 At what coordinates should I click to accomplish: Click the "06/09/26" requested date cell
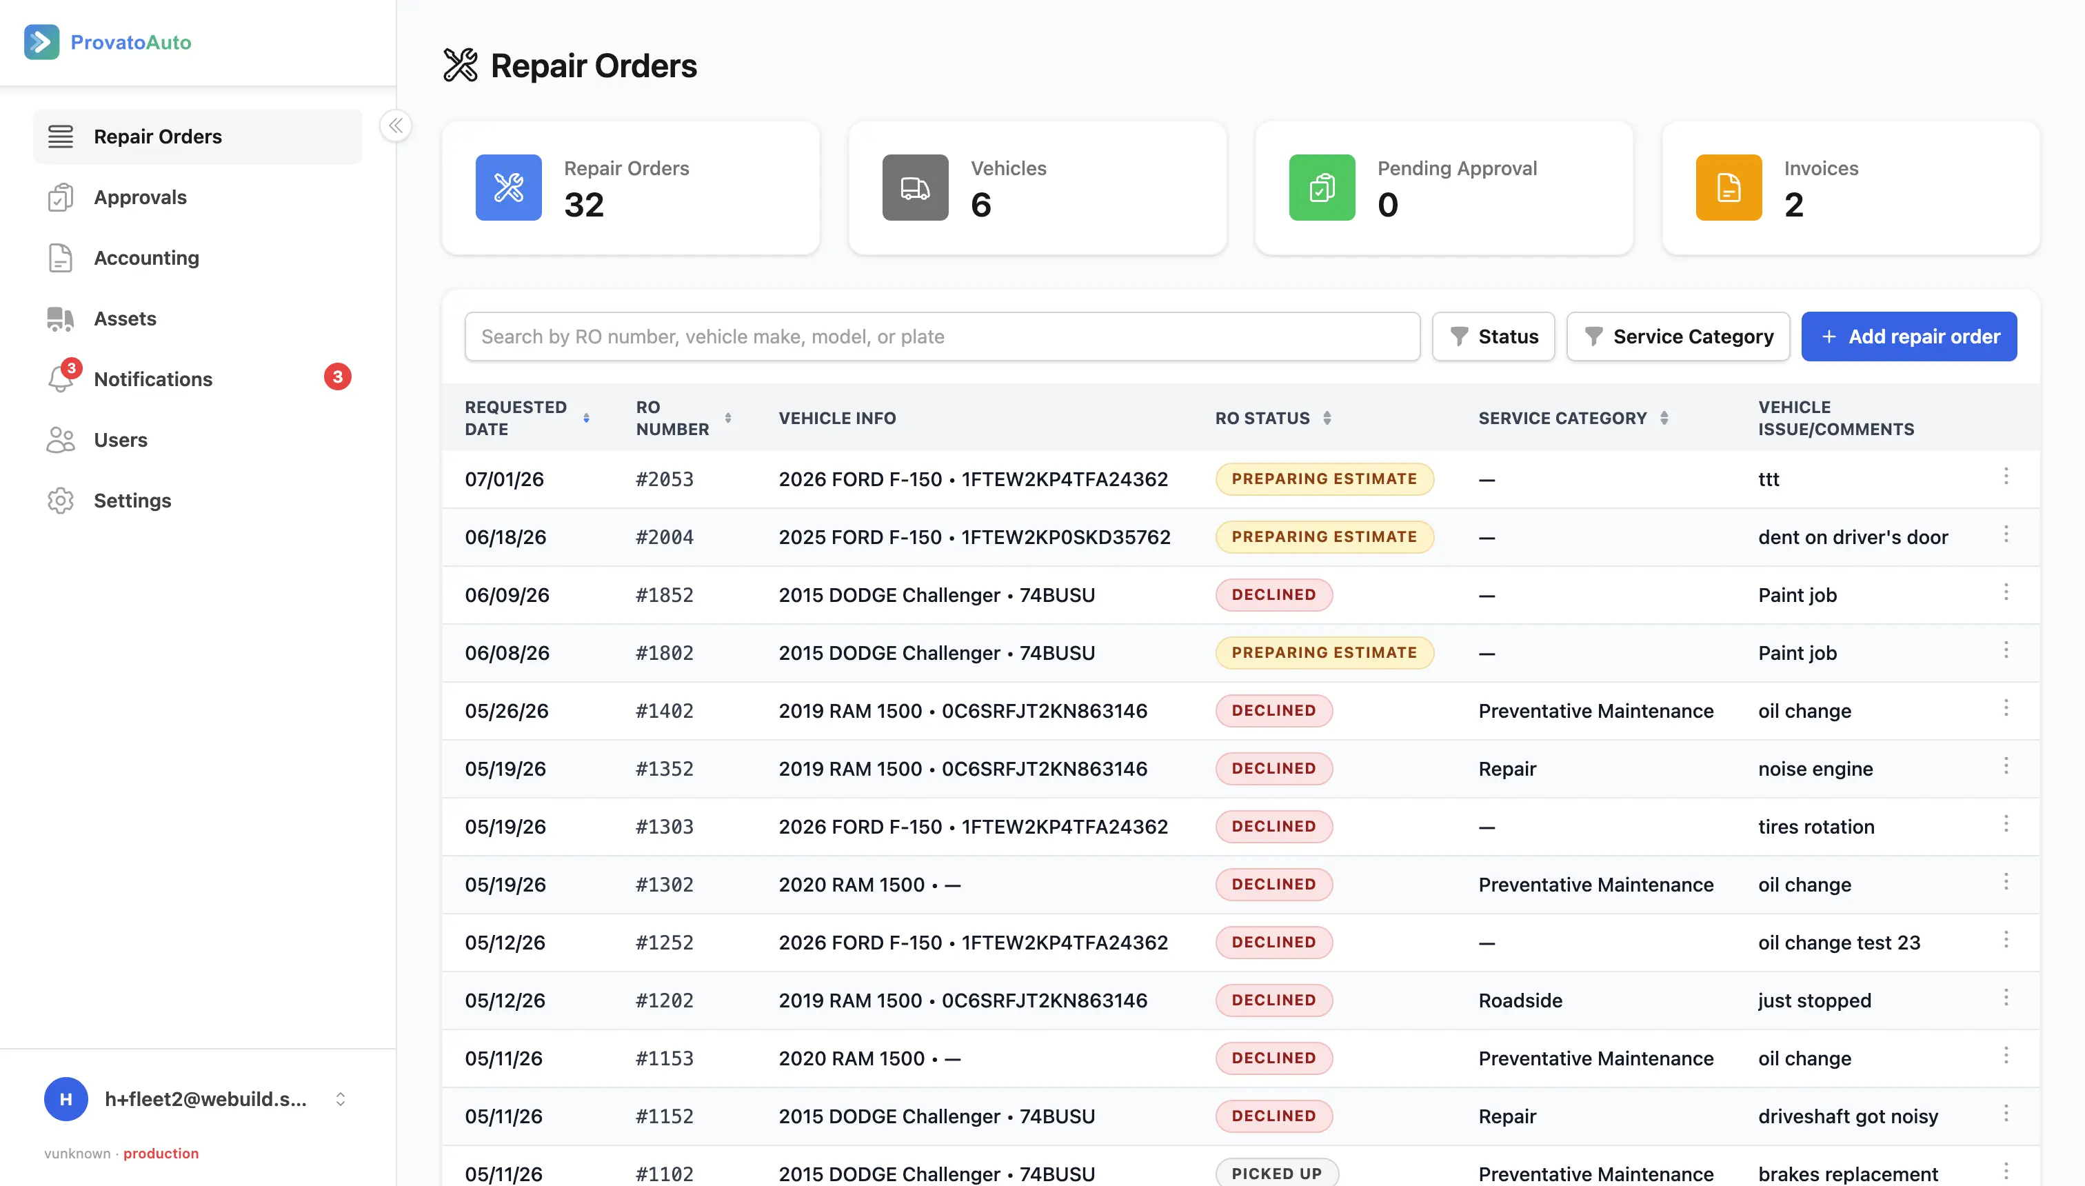click(507, 594)
